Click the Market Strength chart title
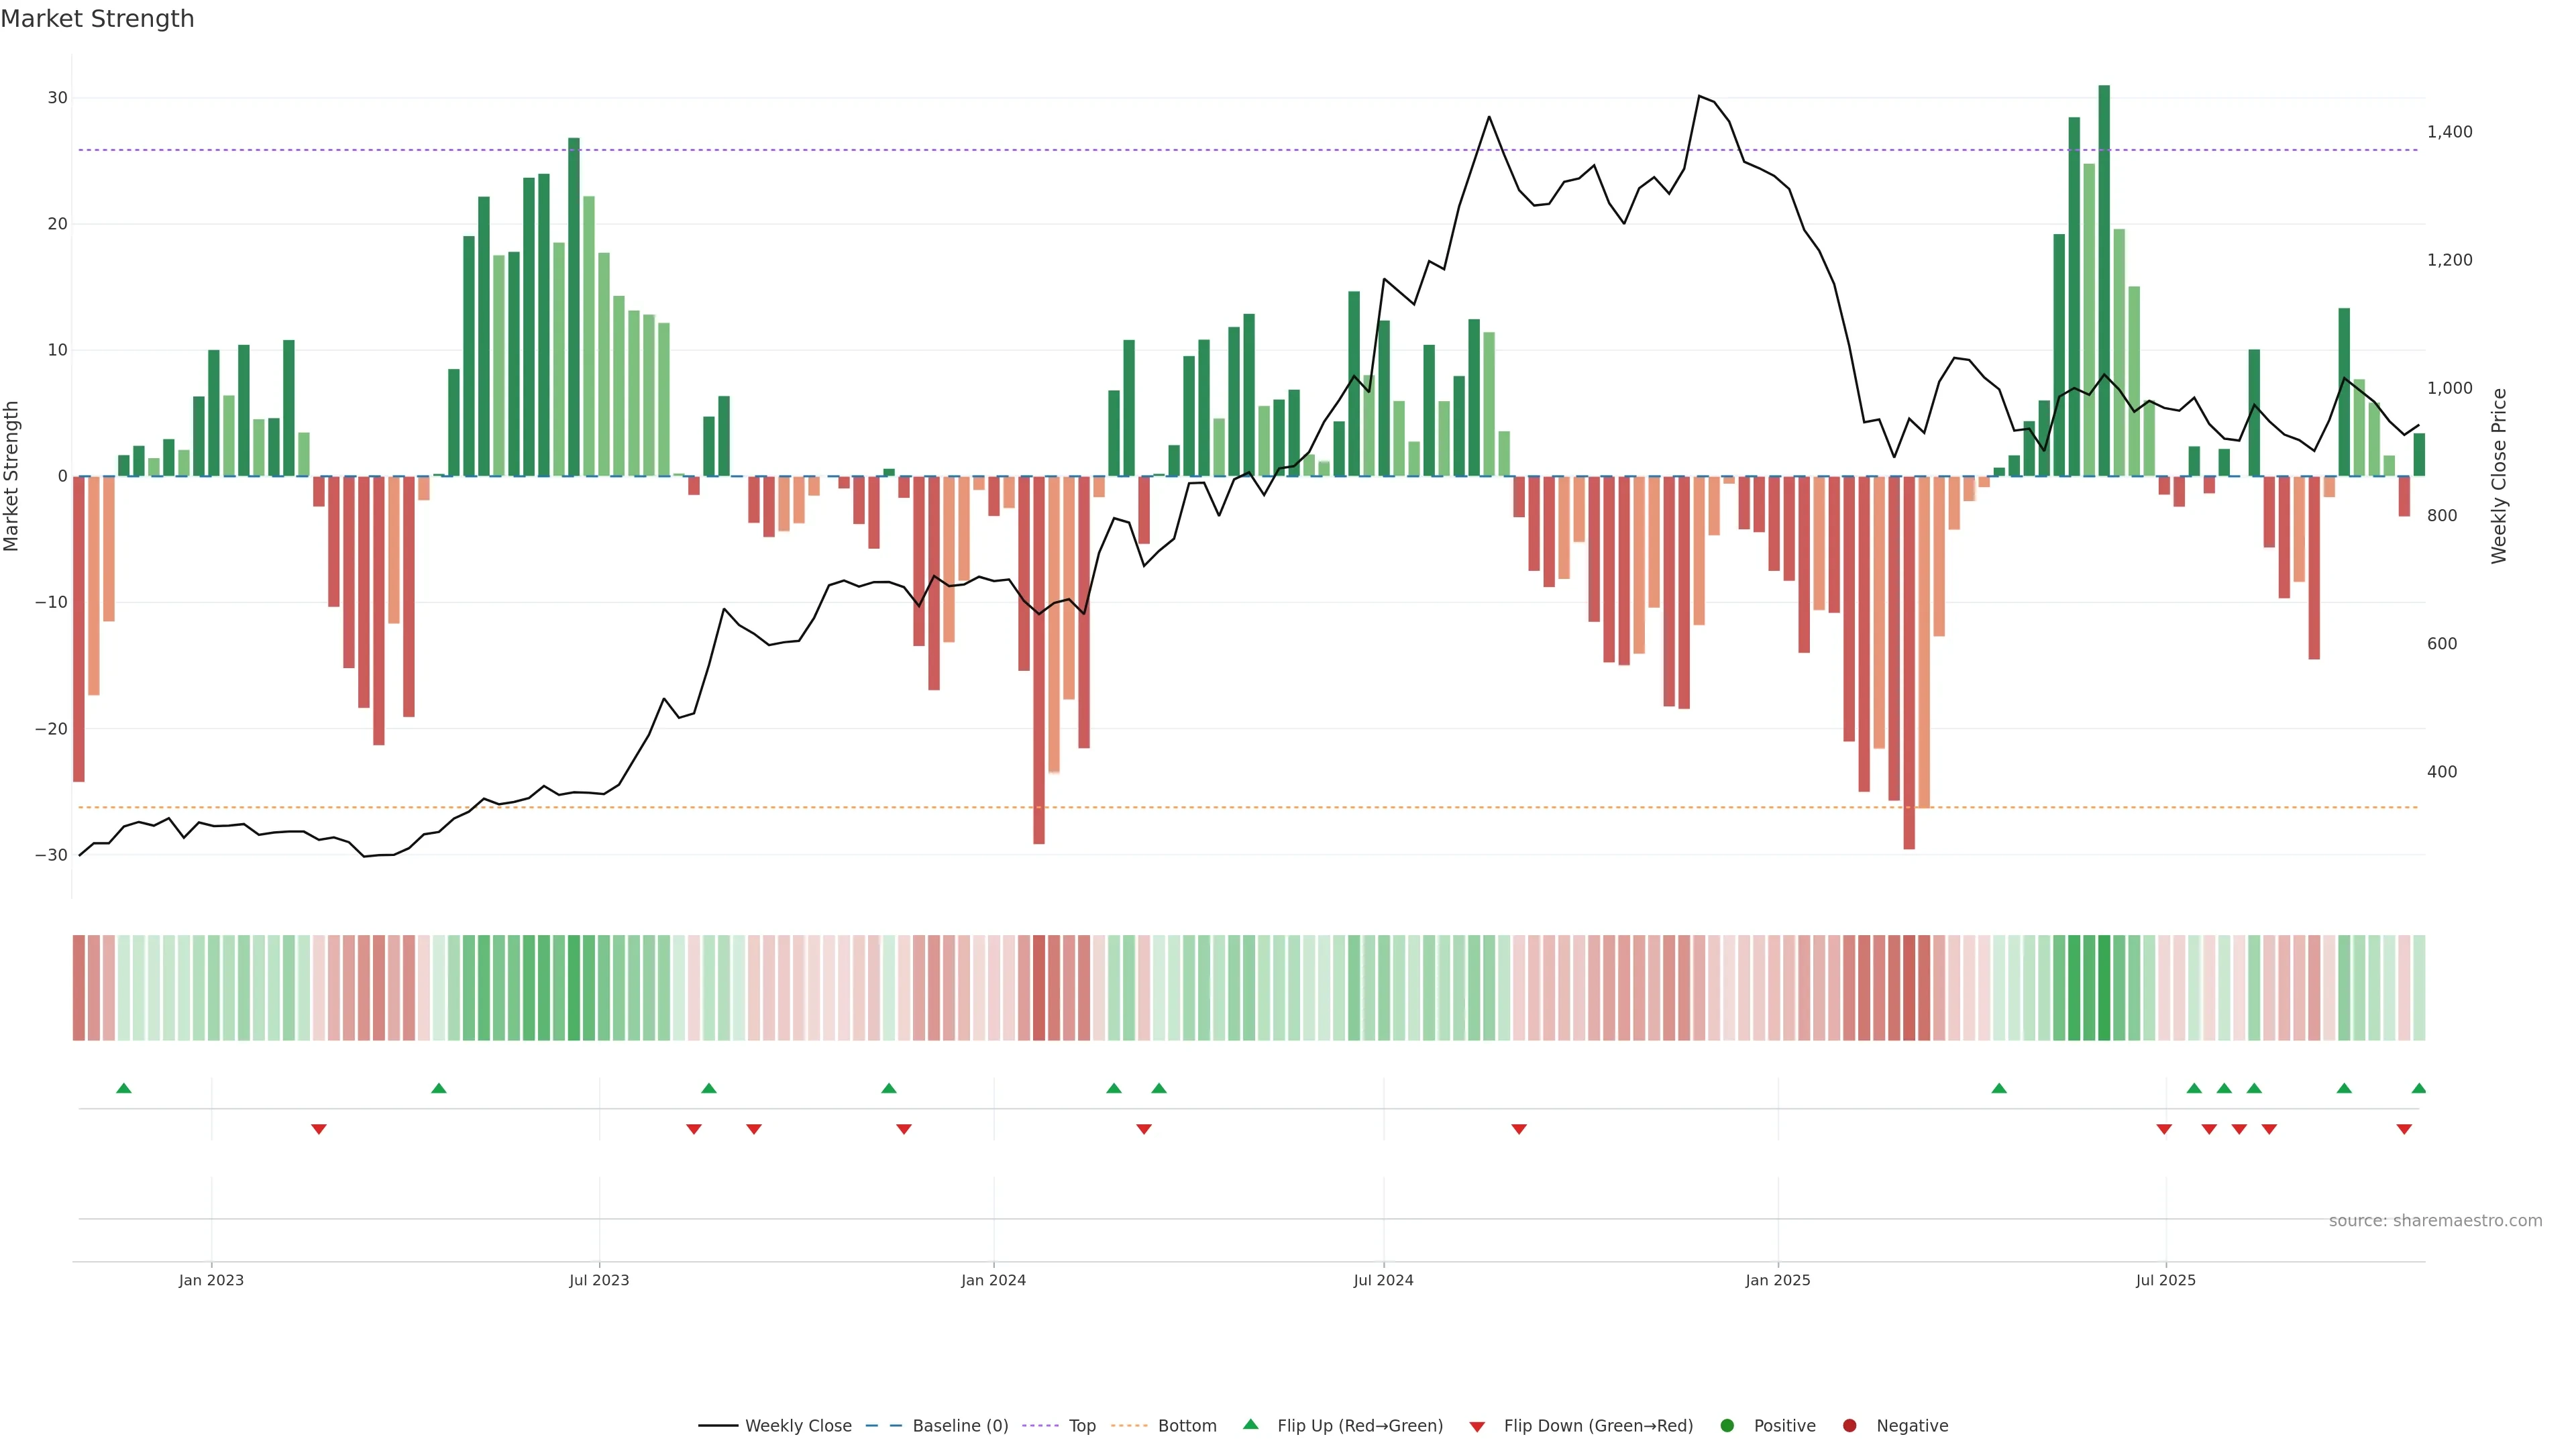This screenshot has width=2576, height=1449. pos(97,19)
